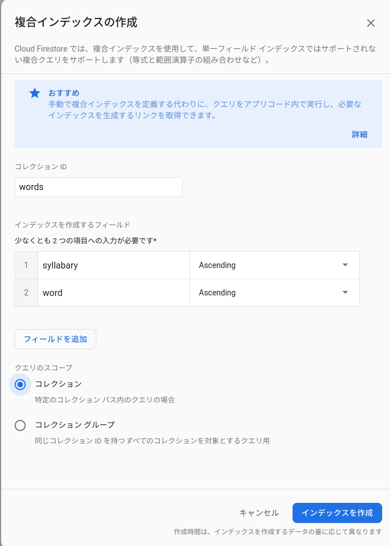Viewport: 390px width, 546px height.
Task: Click the インデックスを作成 button
Action: click(x=337, y=513)
